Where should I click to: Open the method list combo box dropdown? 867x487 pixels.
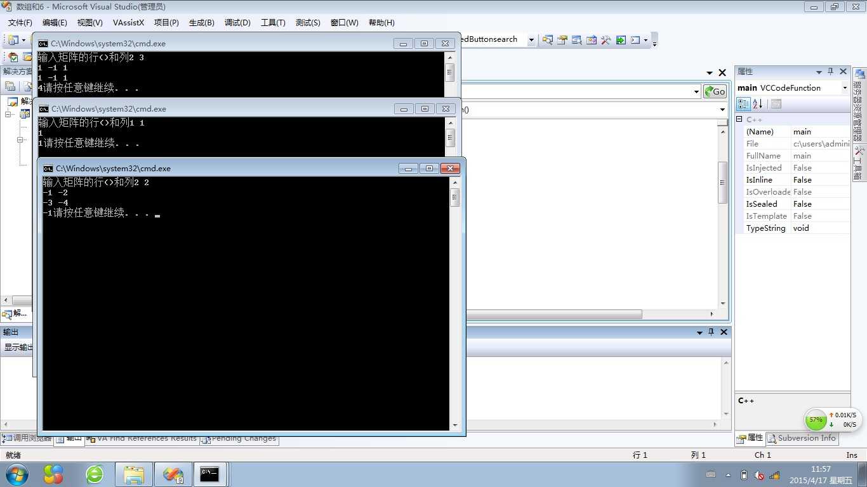pos(722,110)
